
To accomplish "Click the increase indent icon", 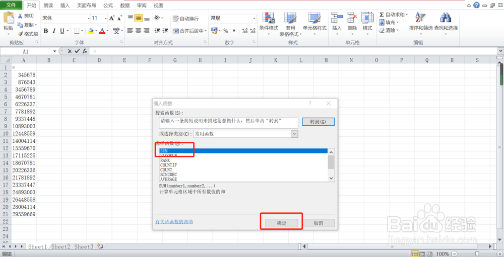I will [x=165, y=31].
